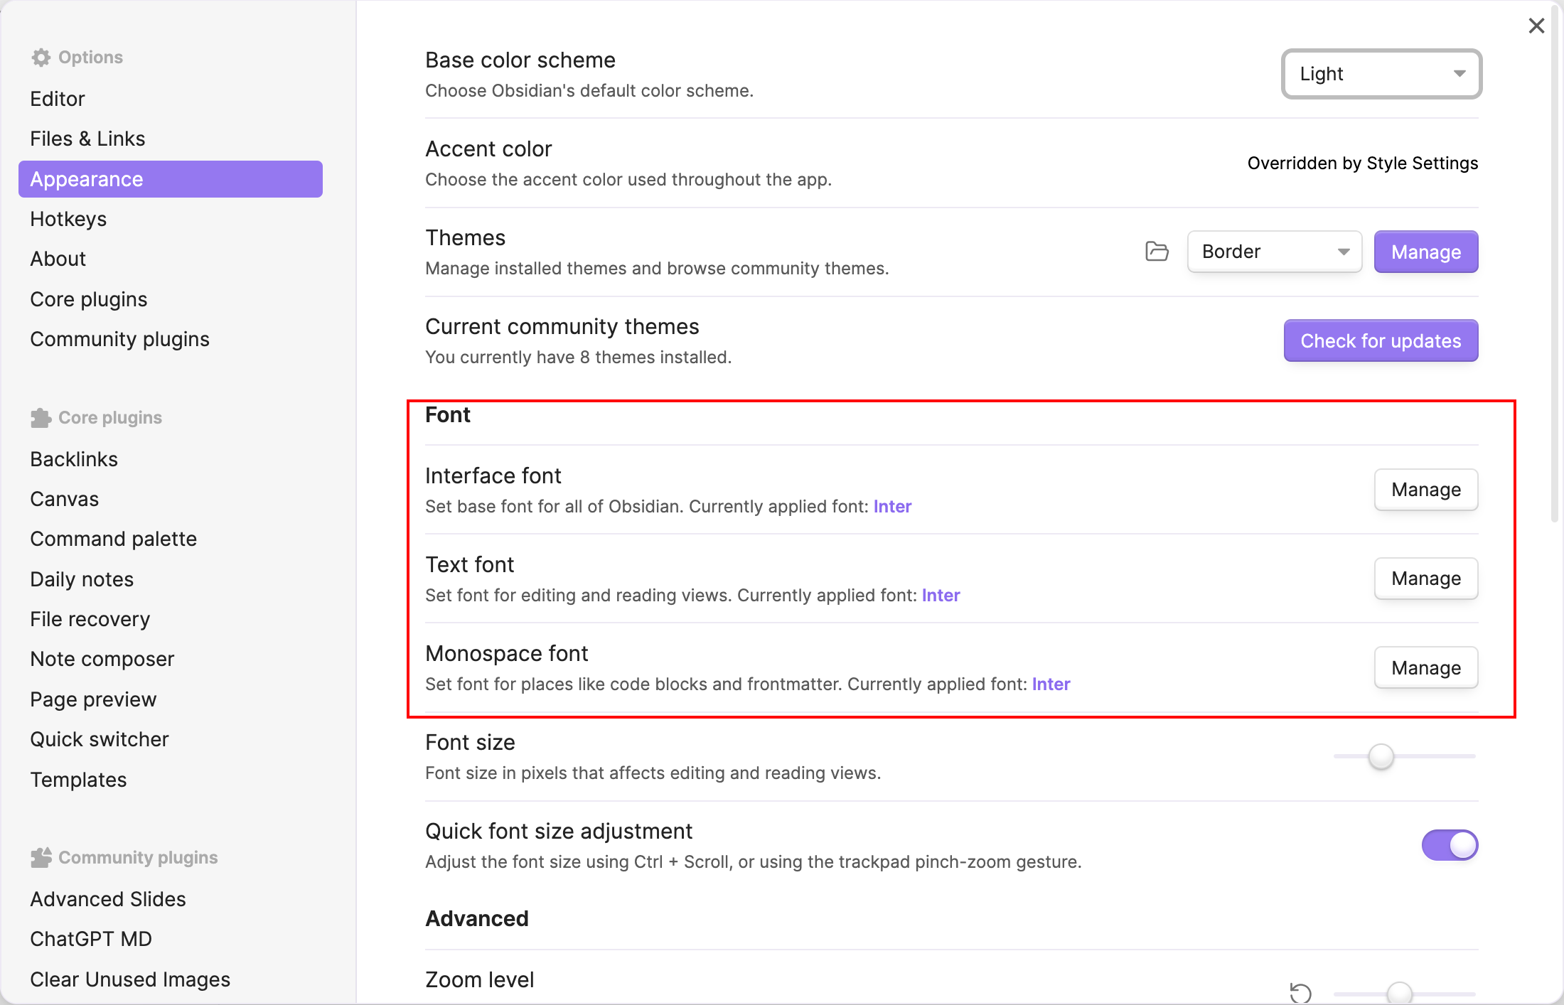This screenshot has height=1005, width=1564.
Task: Select the About section
Action: 58,259
